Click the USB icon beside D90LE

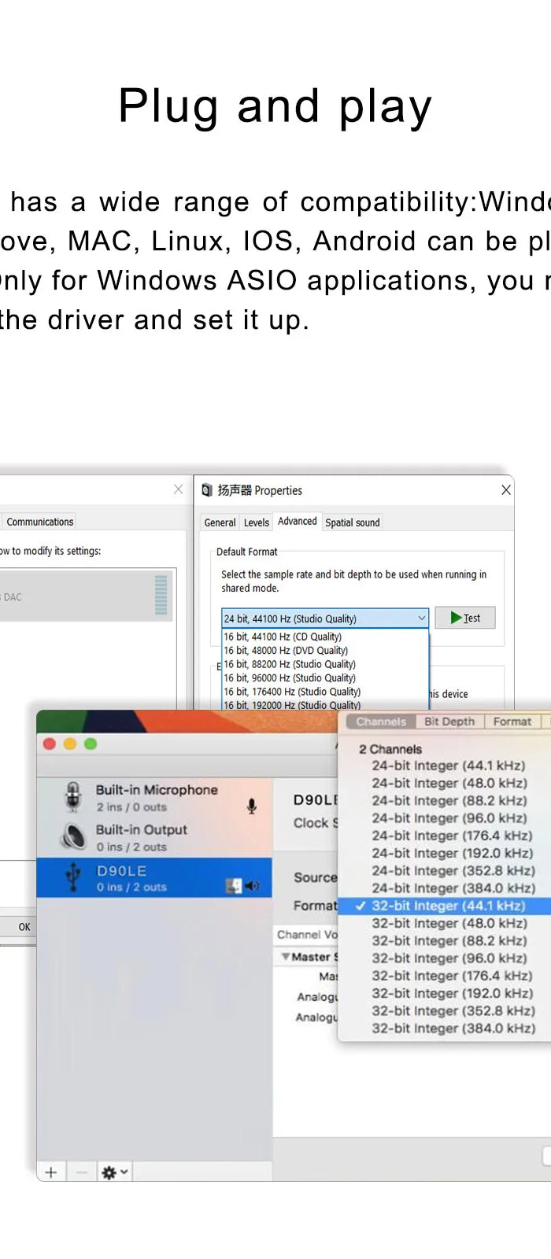(73, 877)
